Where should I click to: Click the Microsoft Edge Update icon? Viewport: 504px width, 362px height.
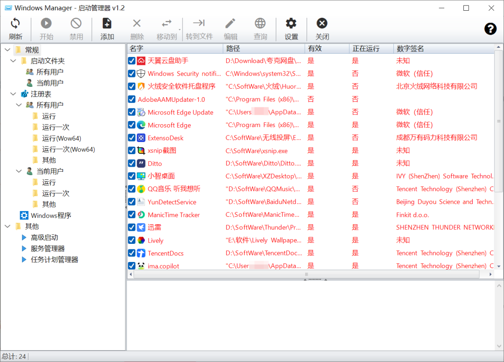point(141,112)
